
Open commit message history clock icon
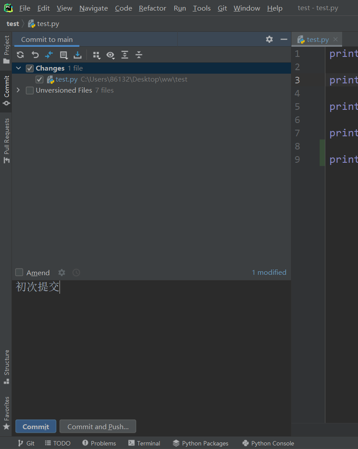[x=76, y=272]
